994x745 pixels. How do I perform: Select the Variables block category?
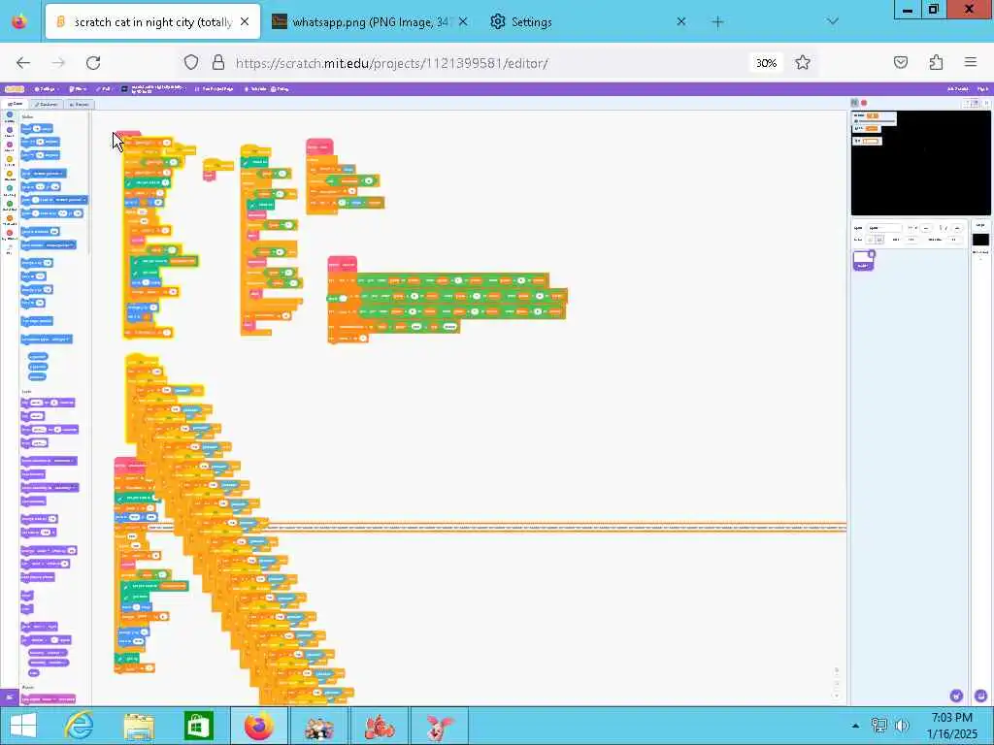(10, 220)
